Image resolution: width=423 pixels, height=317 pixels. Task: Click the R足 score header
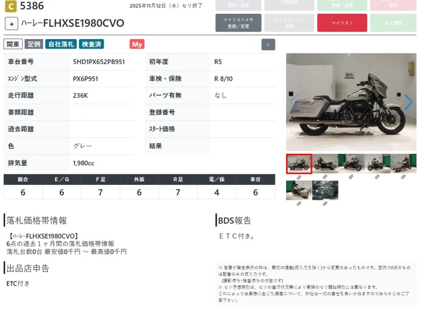[x=178, y=180]
